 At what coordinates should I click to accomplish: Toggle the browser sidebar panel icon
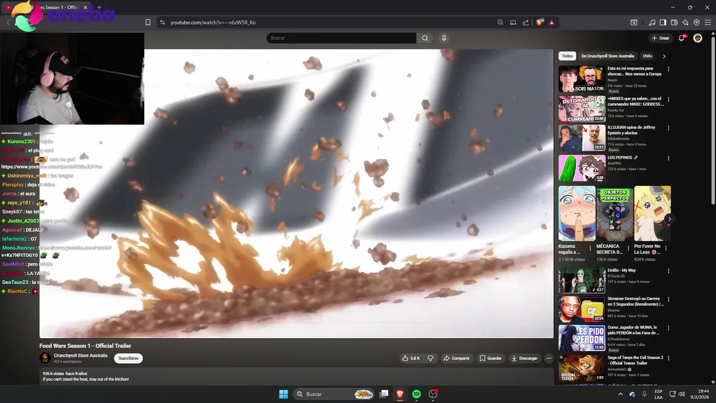[x=663, y=22]
